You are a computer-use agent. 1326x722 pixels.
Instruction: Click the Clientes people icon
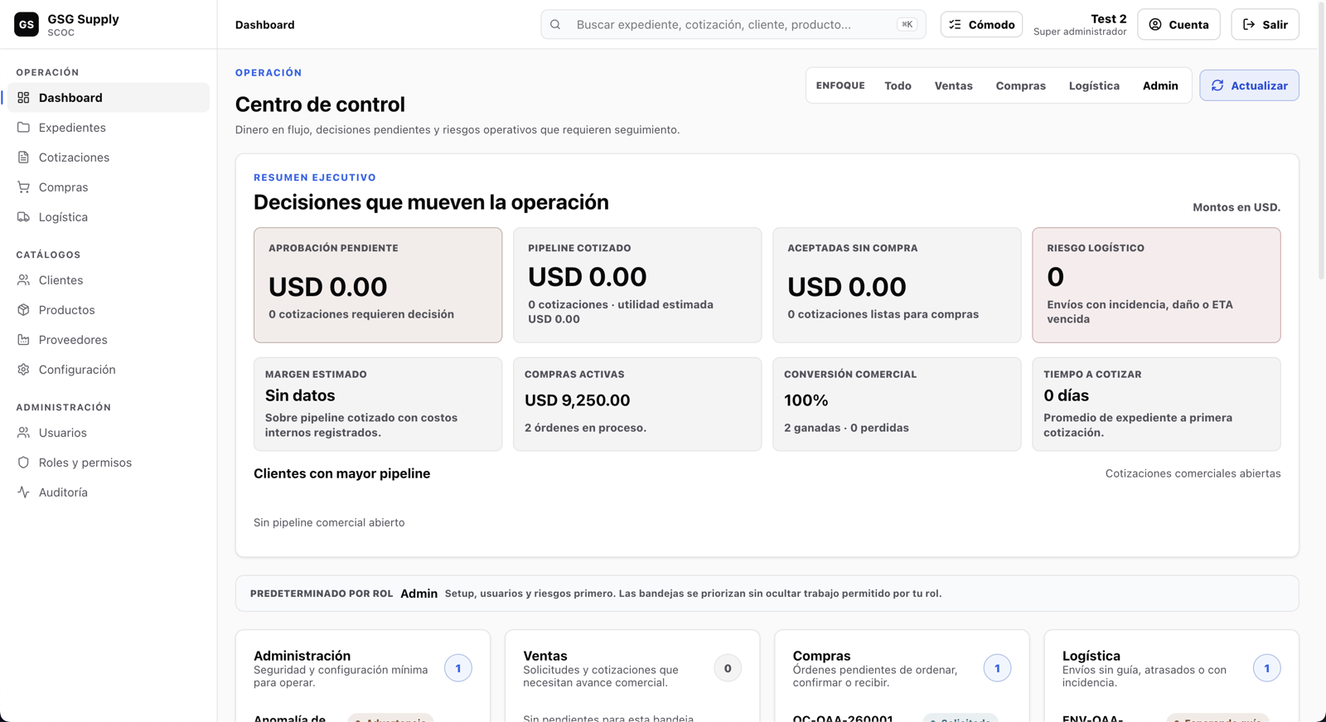(23, 280)
